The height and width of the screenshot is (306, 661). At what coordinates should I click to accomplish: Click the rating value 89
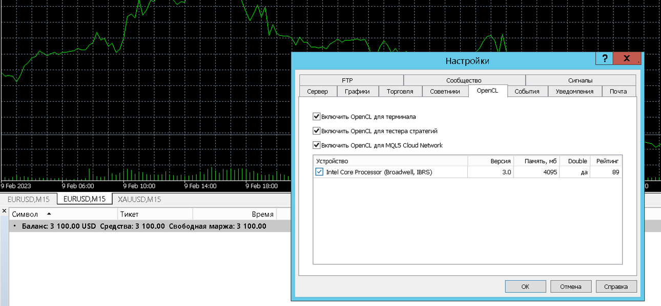615,172
